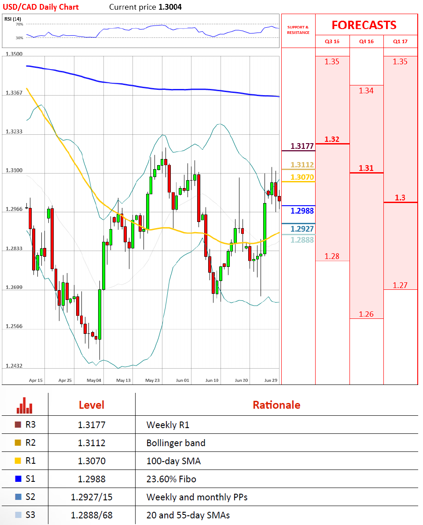Screen dimensions: 423x525
Task: Select the Q4 16 forecast column header
Action: click(x=367, y=41)
